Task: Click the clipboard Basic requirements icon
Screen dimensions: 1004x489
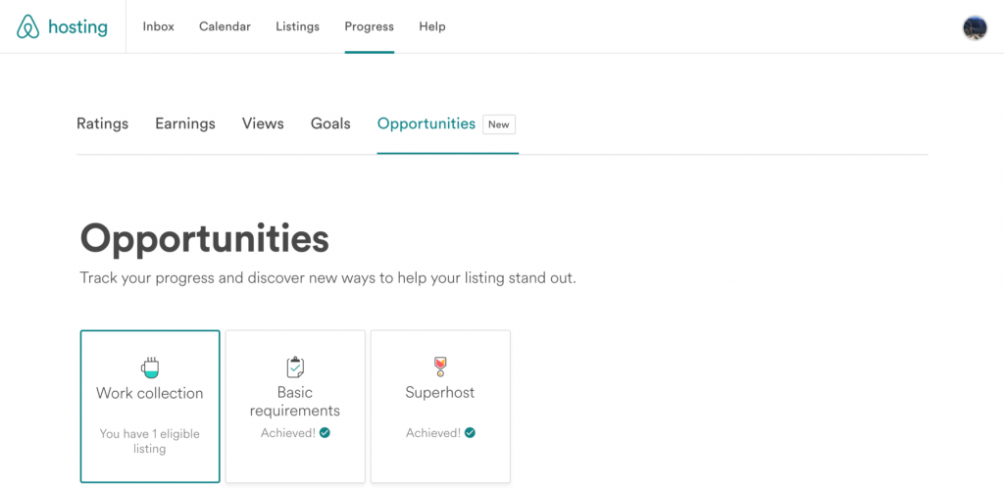Action: tap(295, 367)
